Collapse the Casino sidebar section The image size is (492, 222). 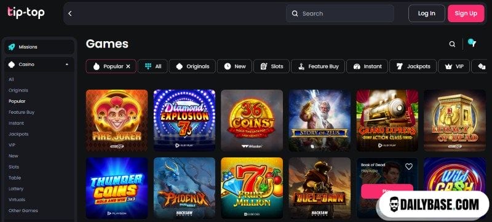[x=67, y=65]
